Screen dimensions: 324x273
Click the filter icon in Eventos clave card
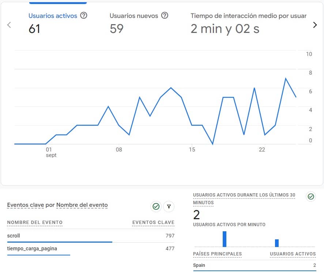tap(169, 206)
